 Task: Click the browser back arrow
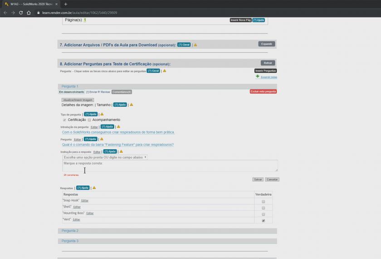pyautogui.click(x=5, y=13)
